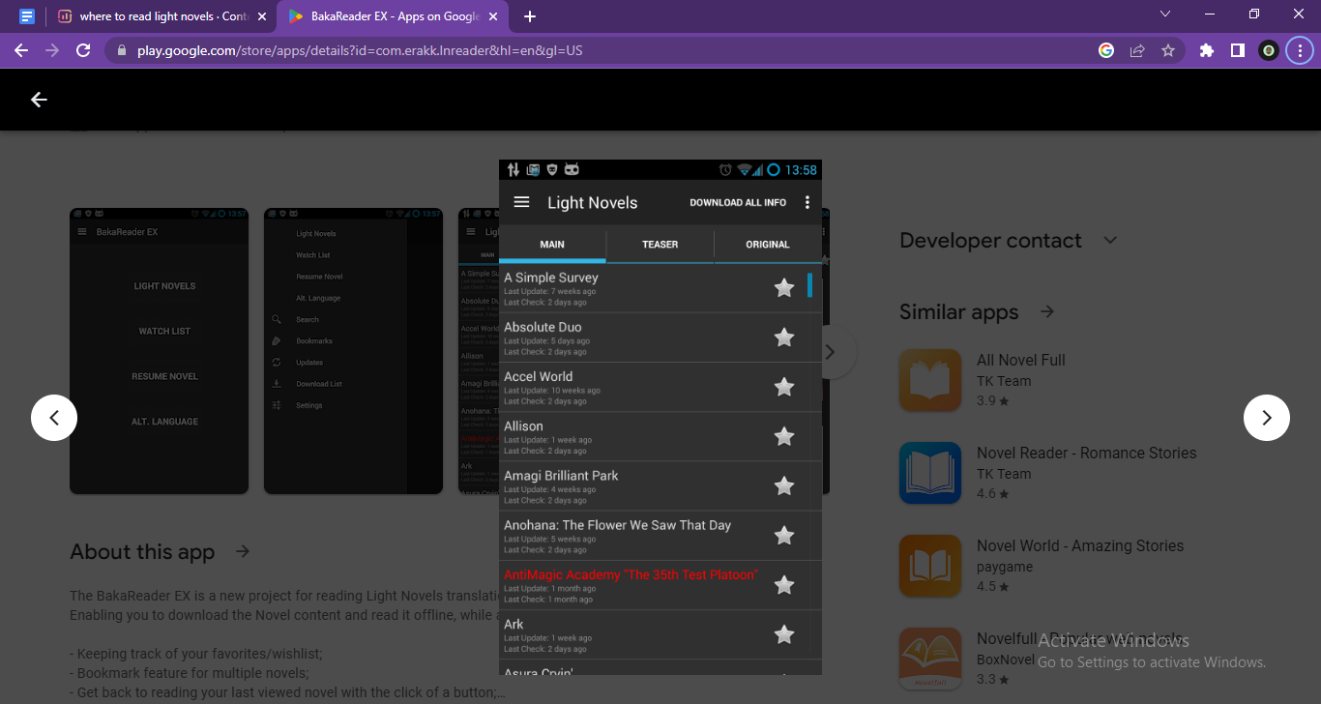
Task: Select the novel title Absolute Duo
Action: [x=543, y=327]
